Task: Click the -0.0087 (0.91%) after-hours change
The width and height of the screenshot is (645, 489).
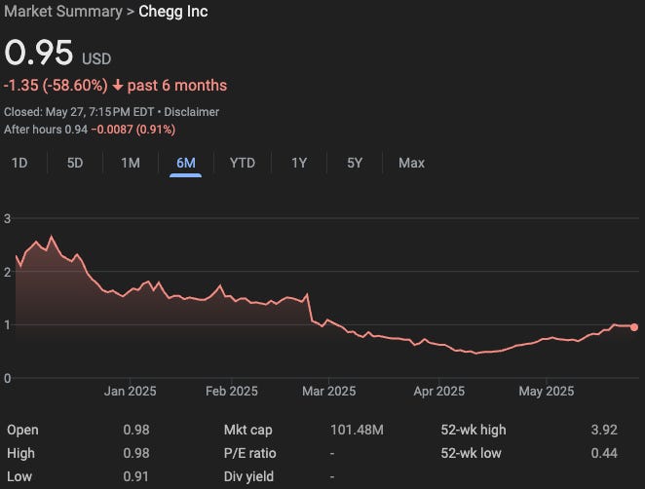Action: coord(133,130)
